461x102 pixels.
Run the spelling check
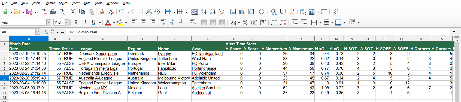(157, 12)
